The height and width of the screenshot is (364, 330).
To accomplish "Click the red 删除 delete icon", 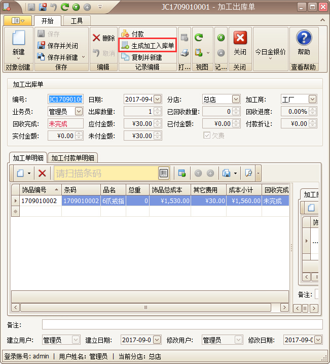I will (96, 38).
